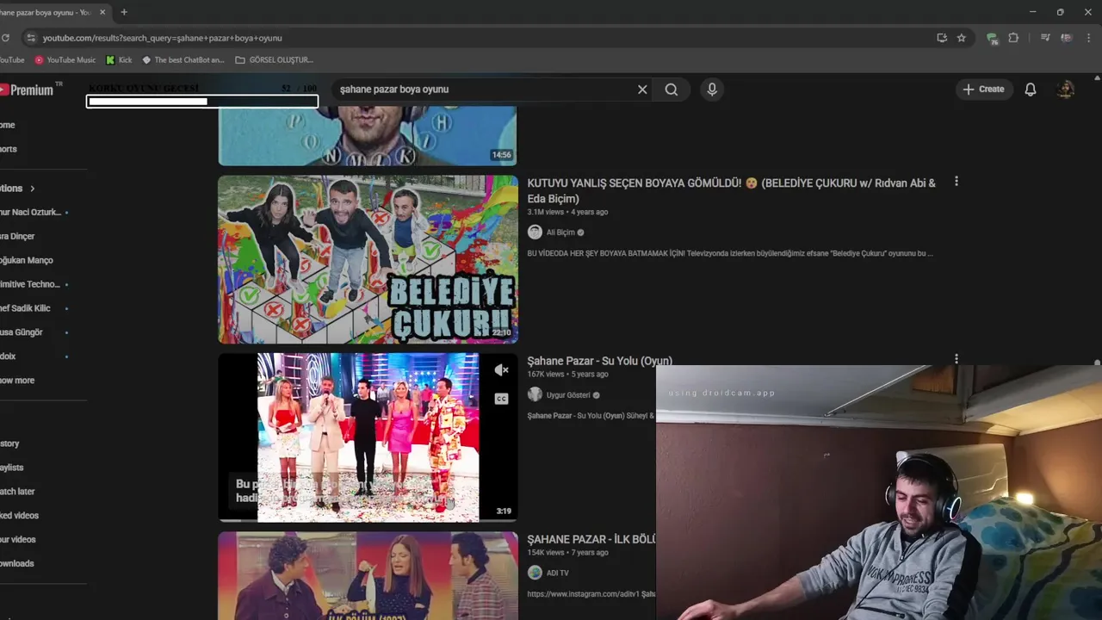Open the Chrome profile avatar

[x=1067, y=38]
